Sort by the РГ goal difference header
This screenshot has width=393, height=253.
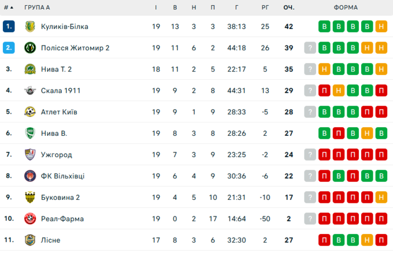coord(265,8)
